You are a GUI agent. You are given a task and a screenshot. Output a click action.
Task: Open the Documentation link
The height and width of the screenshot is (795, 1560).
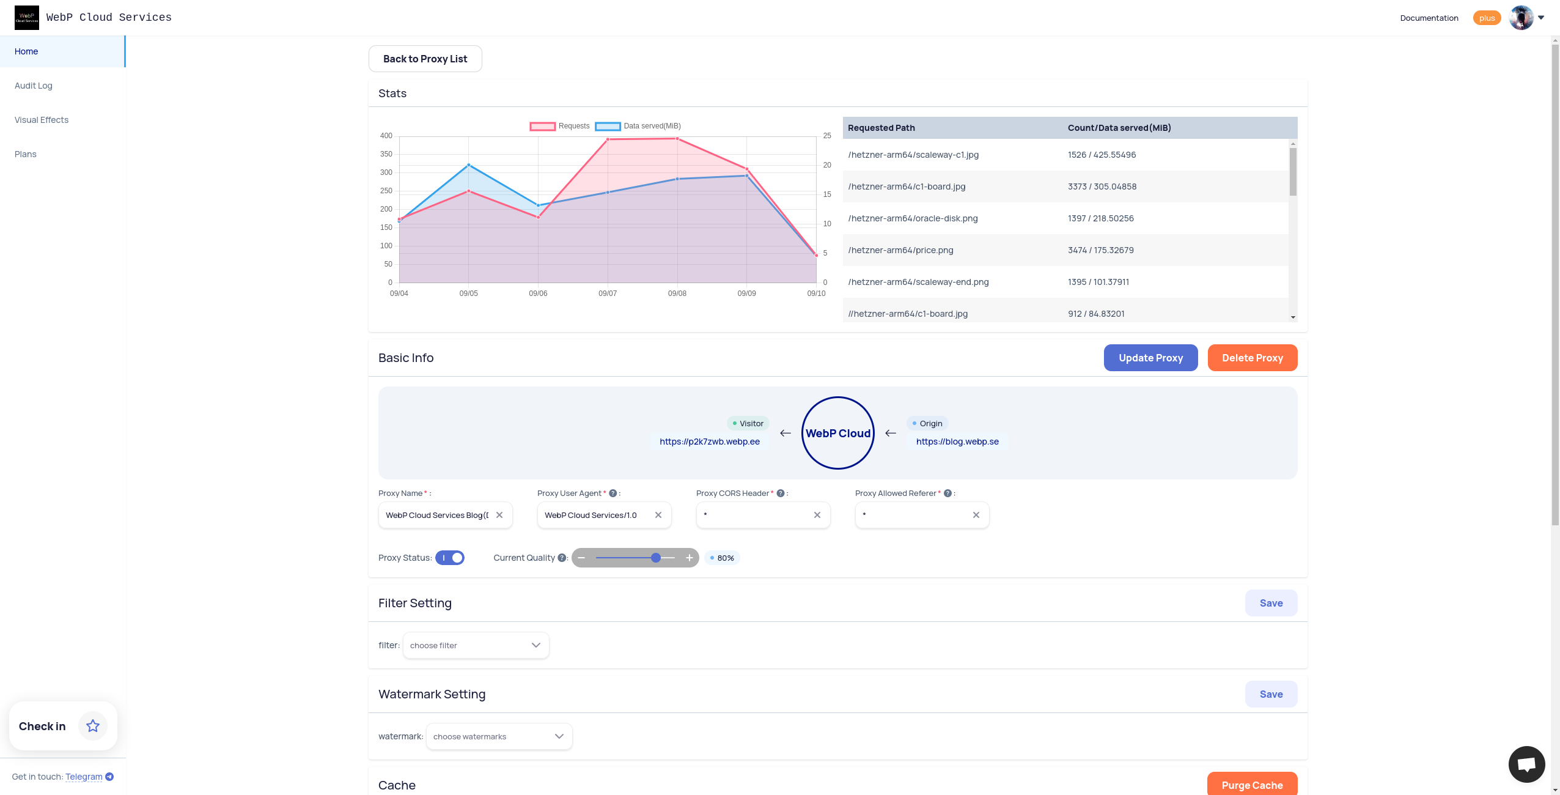click(1429, 18)
